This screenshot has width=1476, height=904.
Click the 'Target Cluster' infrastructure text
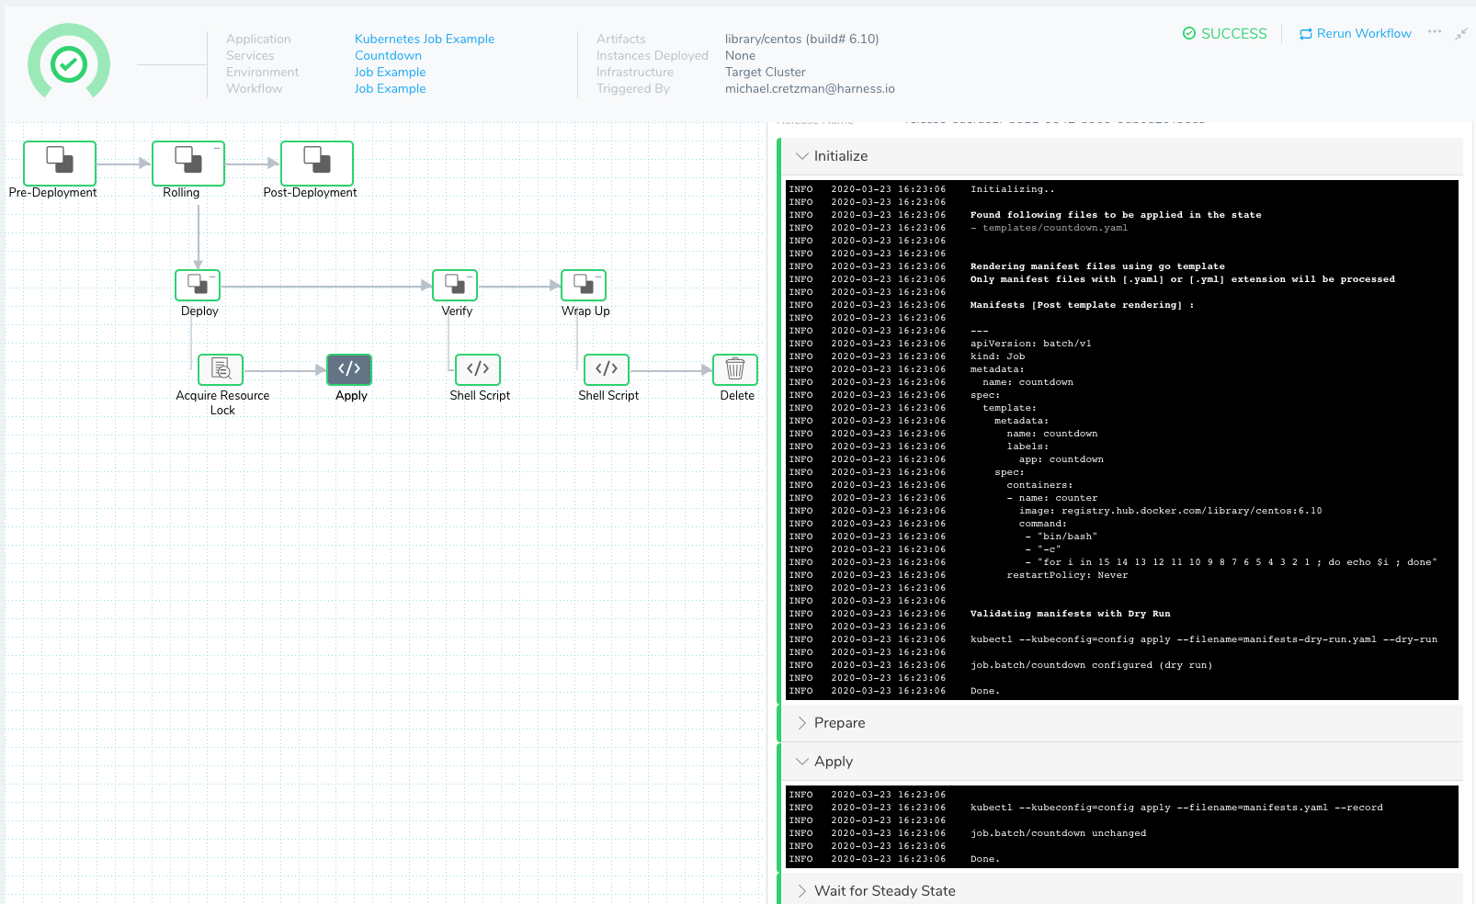tap(765, 72)
